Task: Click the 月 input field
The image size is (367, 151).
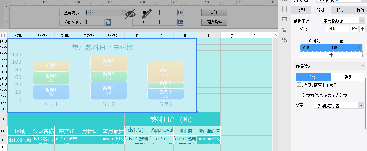Action: coord(168,22)
